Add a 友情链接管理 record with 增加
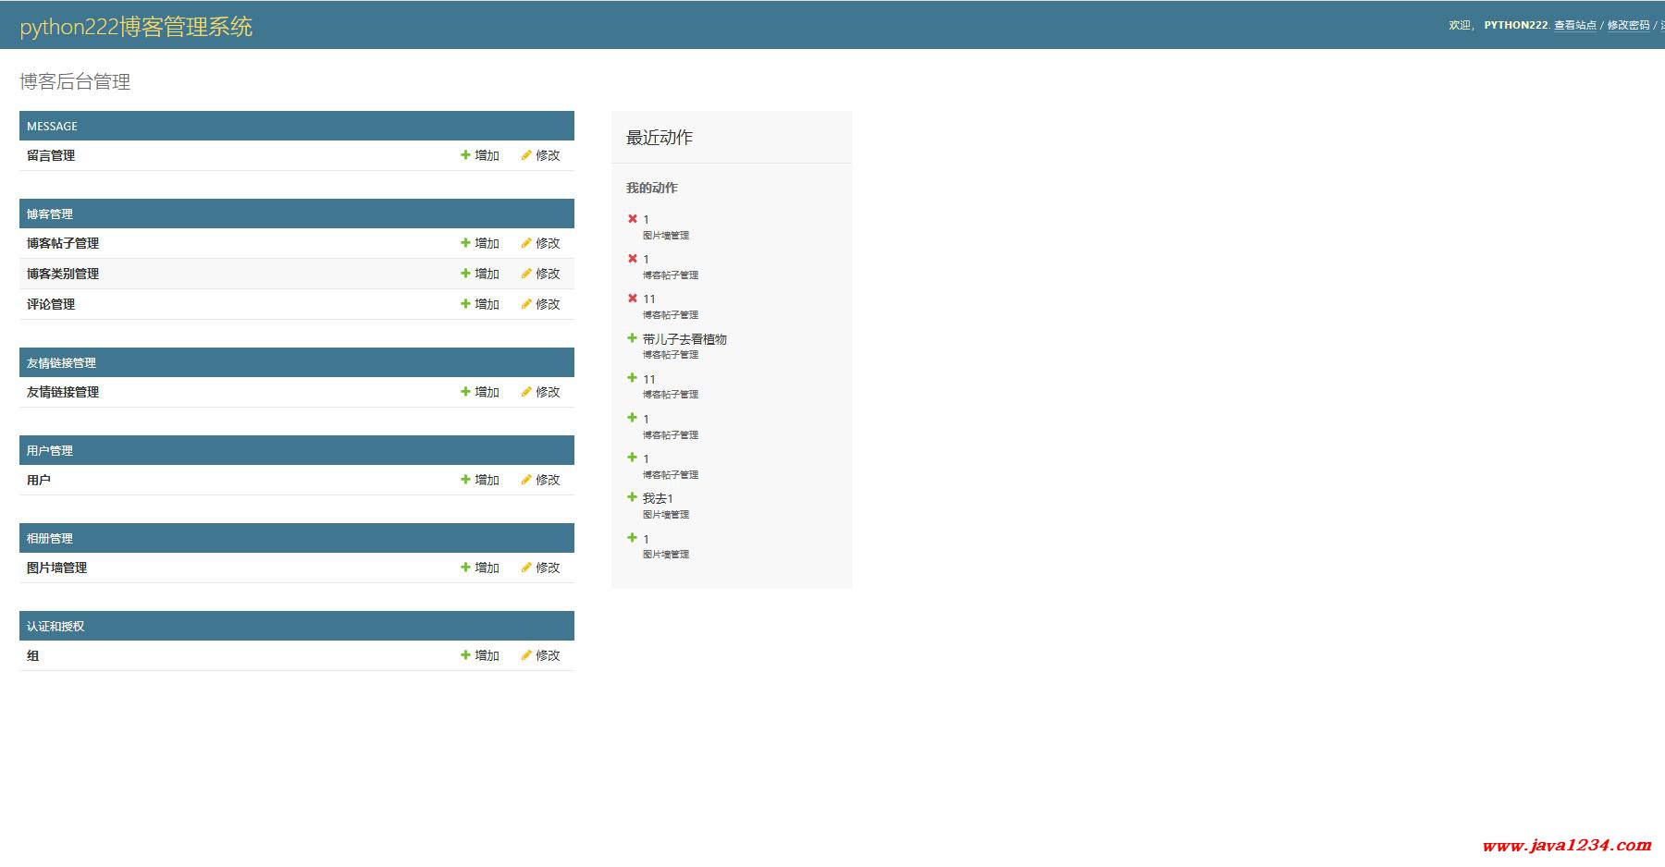Screen dimensions: 1665x867 480,392
